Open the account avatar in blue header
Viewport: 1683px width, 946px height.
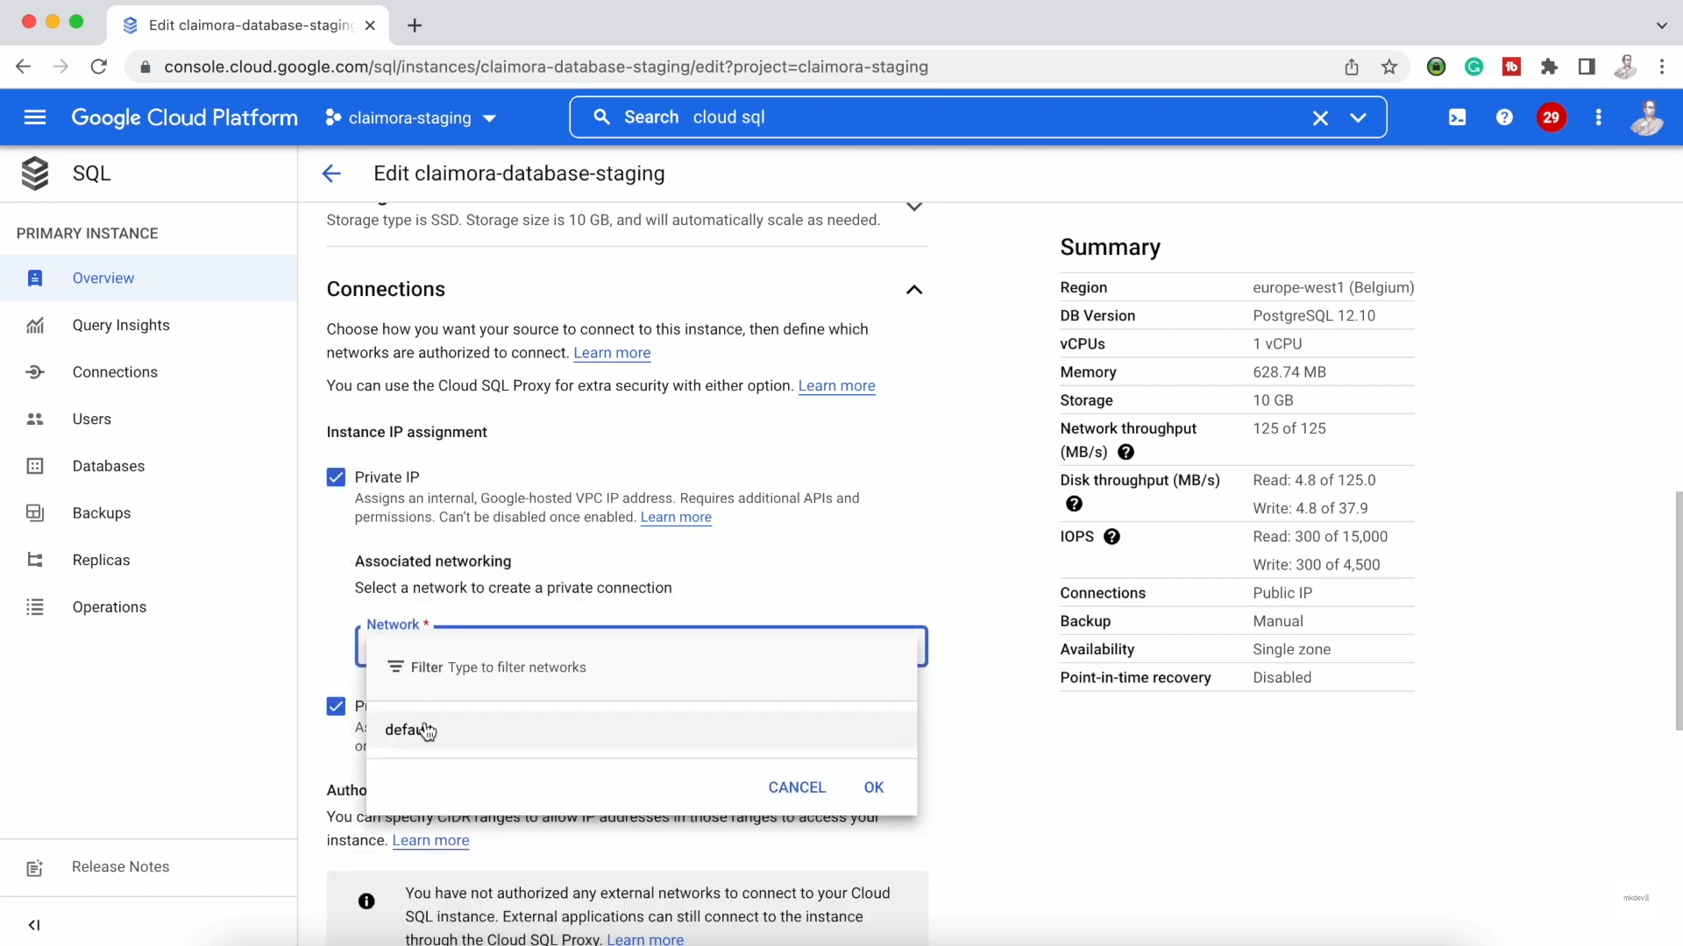(1647, 117)
